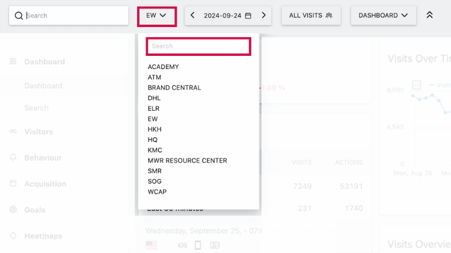The width and height of the screenshot is (451, 253).
Task: Click the Behaviour bell icon
Action: point(13,157)
